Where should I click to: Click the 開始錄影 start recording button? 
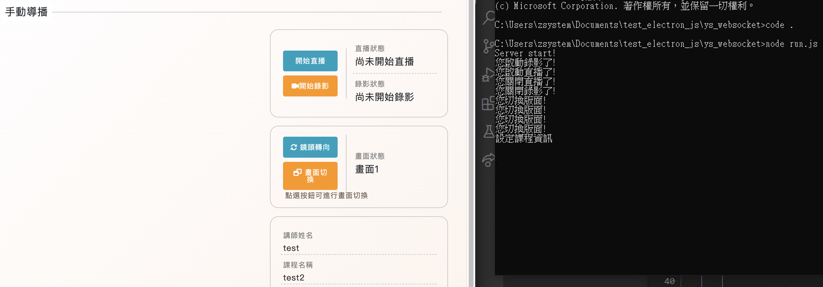point(310,86)
